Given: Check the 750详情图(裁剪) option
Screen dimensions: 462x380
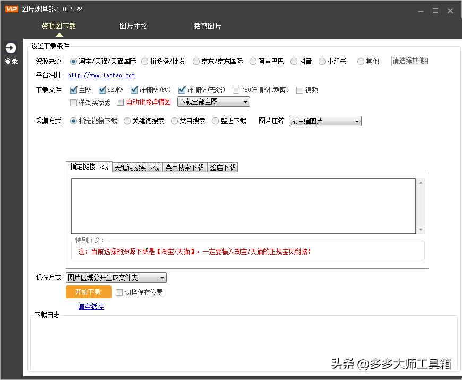Looking at the screenshot, I should point(235,90).
